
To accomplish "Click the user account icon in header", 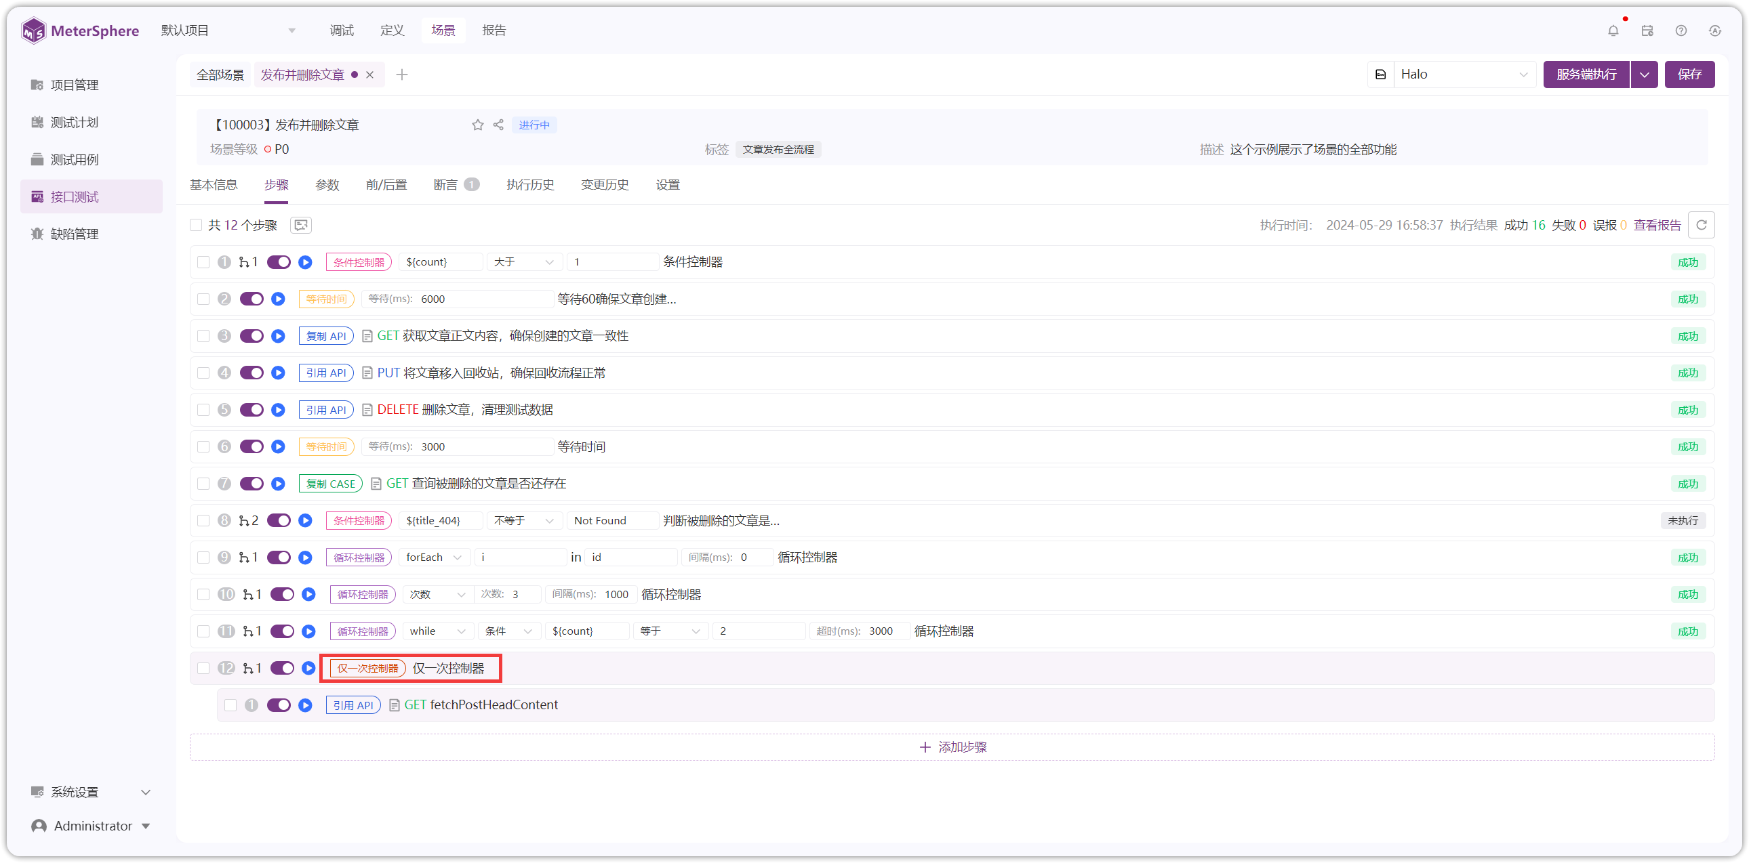I will pos(1715,30).
